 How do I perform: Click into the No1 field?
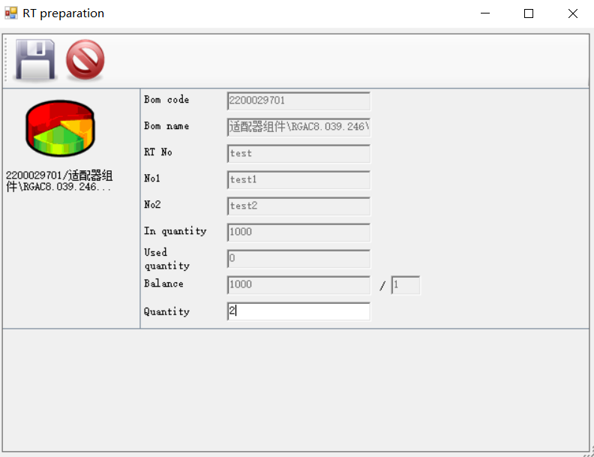coord(298,179)
